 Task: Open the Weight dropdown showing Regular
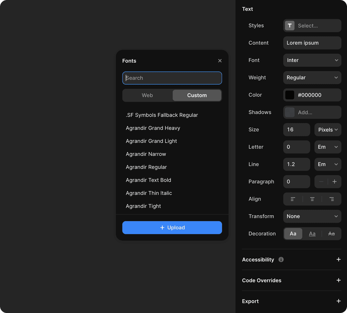click(x=312, y=78)
